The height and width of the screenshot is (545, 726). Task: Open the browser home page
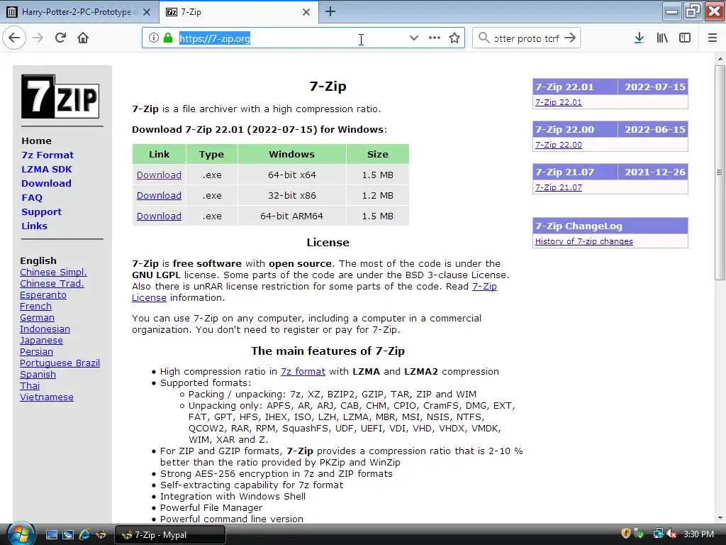[83, 38]
